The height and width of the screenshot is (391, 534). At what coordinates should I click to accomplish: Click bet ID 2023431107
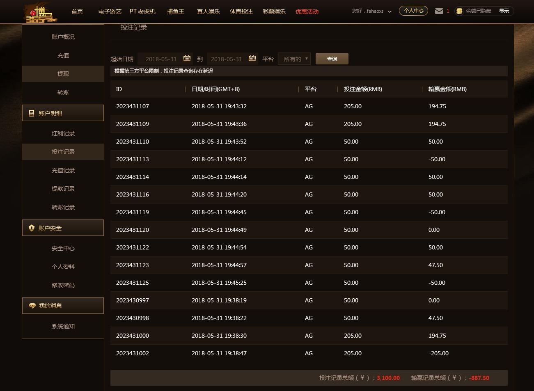(x=133, y=106)
